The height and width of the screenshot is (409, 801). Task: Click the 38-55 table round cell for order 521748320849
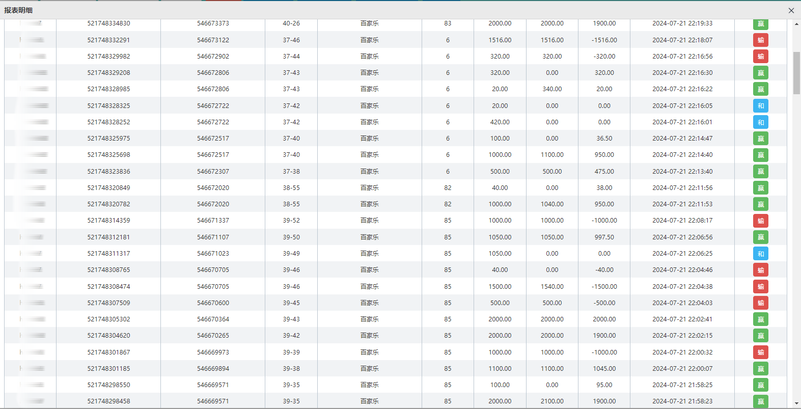pos(291,188)
